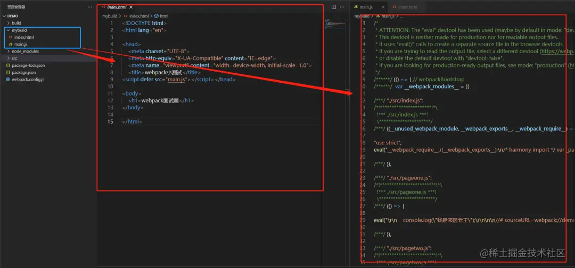Click the h1 webpack面试题 line
The image size is (575, 268).
tap(161, 100)
